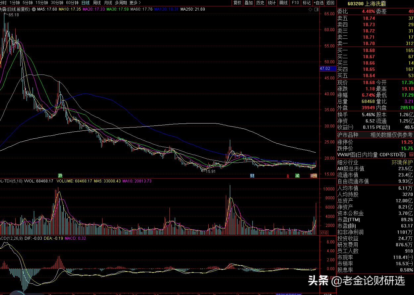Screen dimensions: 414x295
Task: Click the 返回 back button
Action: point(330,3)
